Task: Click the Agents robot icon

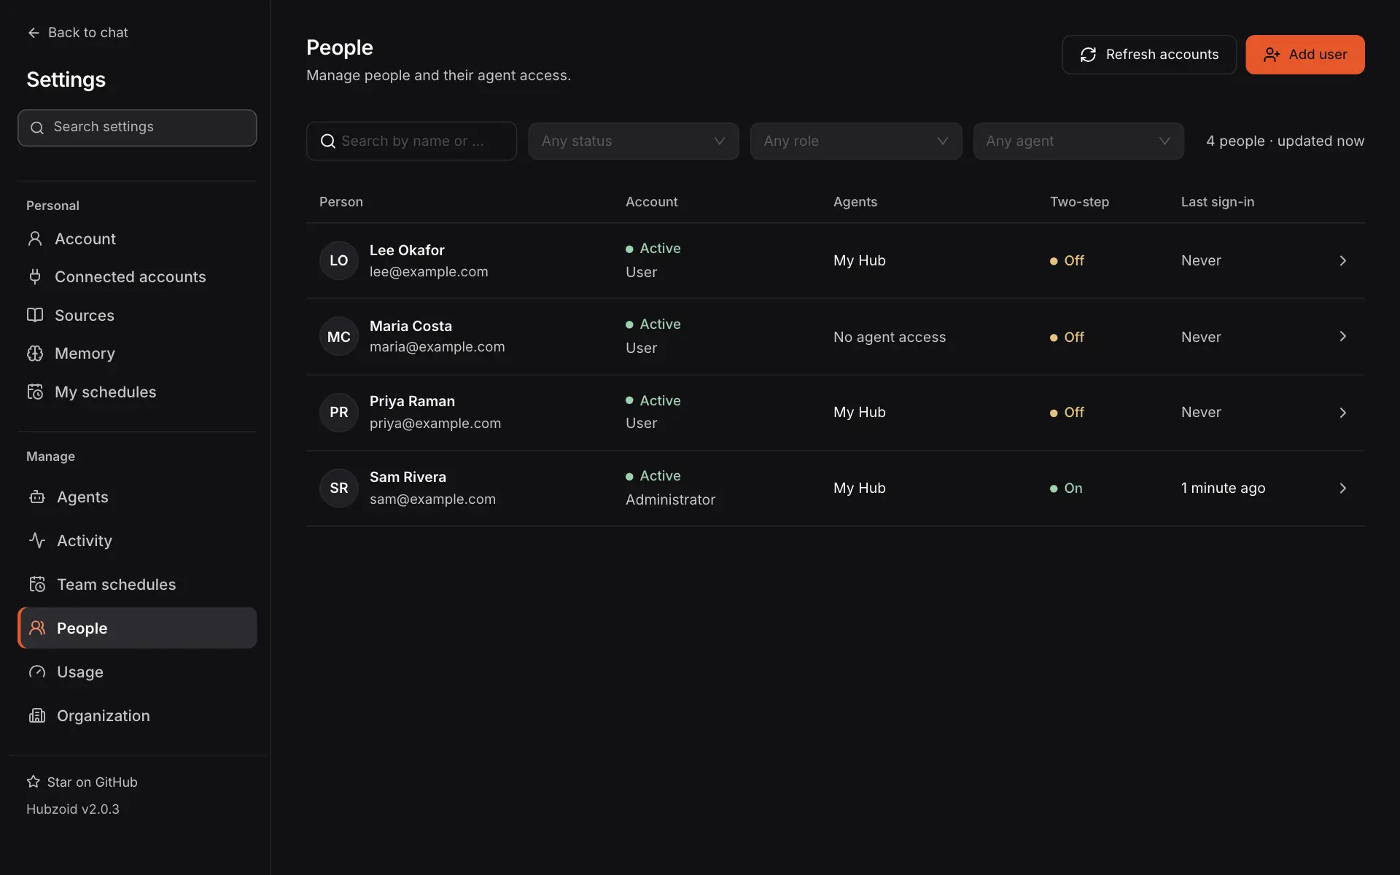Action: (37, 497)
